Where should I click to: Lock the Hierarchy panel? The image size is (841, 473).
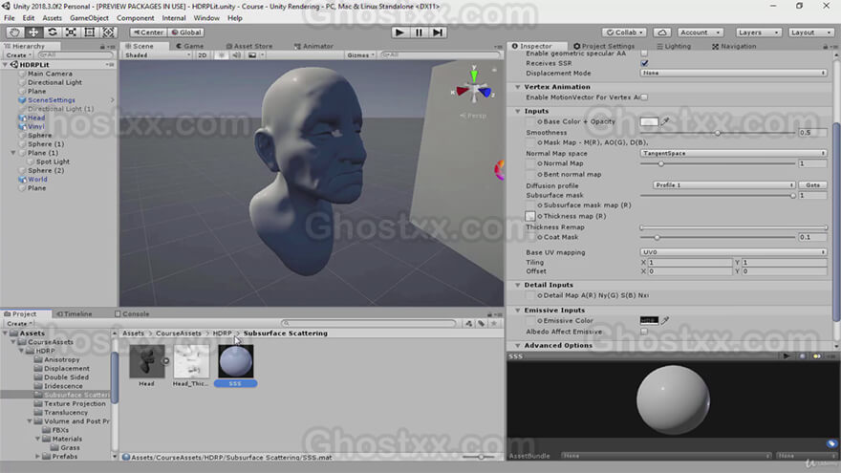[x=102, y=47]
